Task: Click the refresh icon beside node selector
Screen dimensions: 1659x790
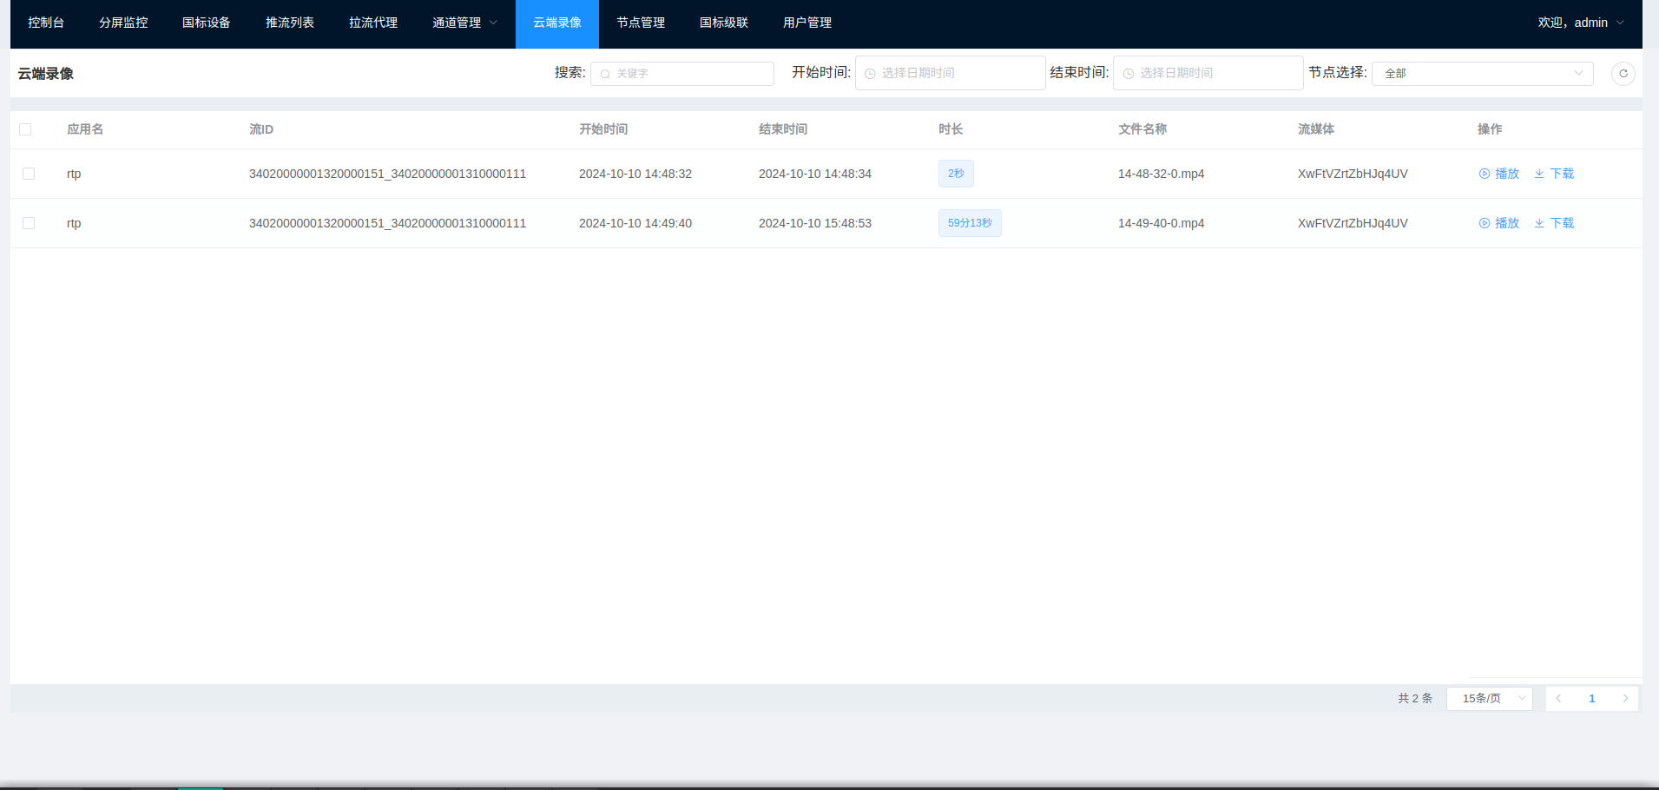Action: [1623, 74]
